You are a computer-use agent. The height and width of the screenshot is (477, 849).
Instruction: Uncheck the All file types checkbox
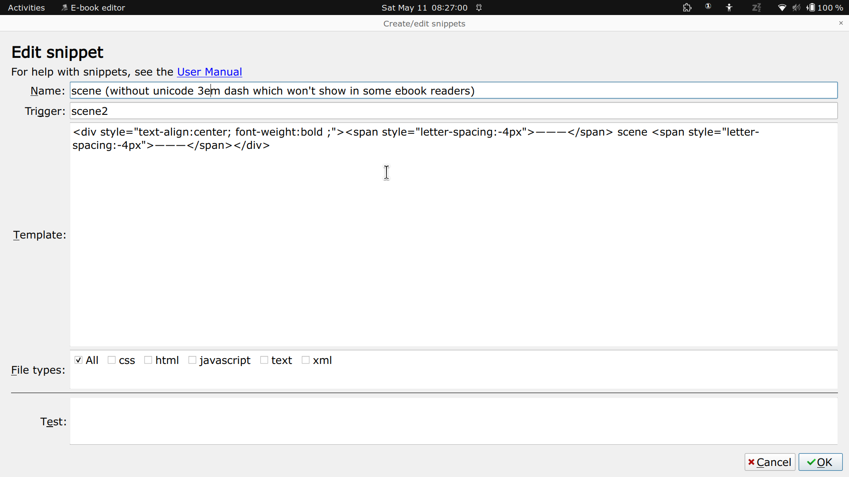coord(79,360)
